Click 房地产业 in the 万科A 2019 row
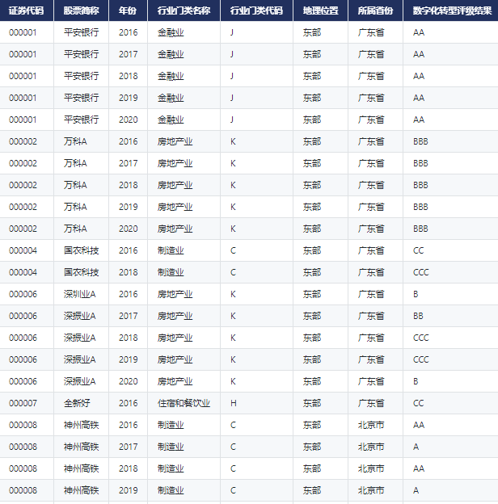498x504 pixels. point(175,207)
